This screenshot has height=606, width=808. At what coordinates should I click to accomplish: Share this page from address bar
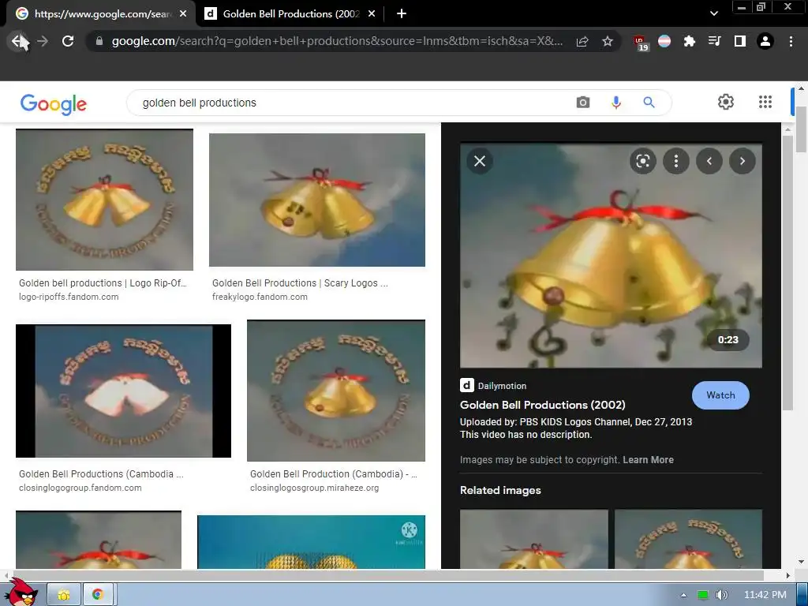[582, 41]
